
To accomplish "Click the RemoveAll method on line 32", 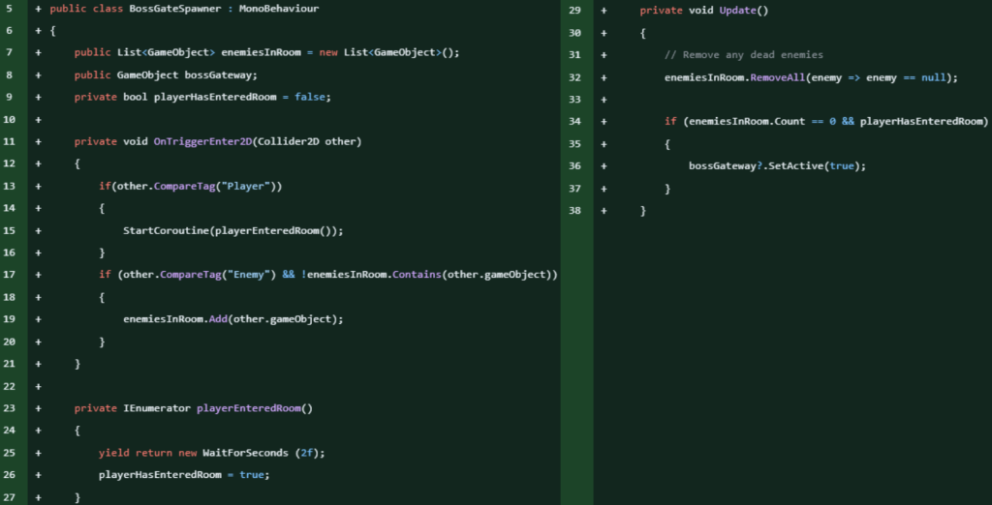I will [778, 77].
